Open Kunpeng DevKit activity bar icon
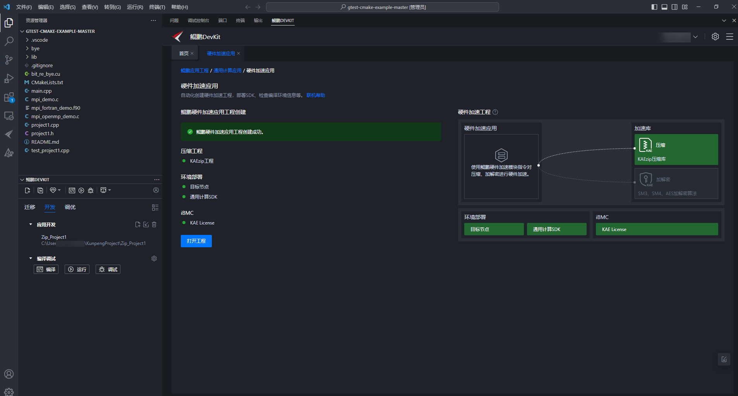The height and width of the screenshot is (396, 738). 9,134
